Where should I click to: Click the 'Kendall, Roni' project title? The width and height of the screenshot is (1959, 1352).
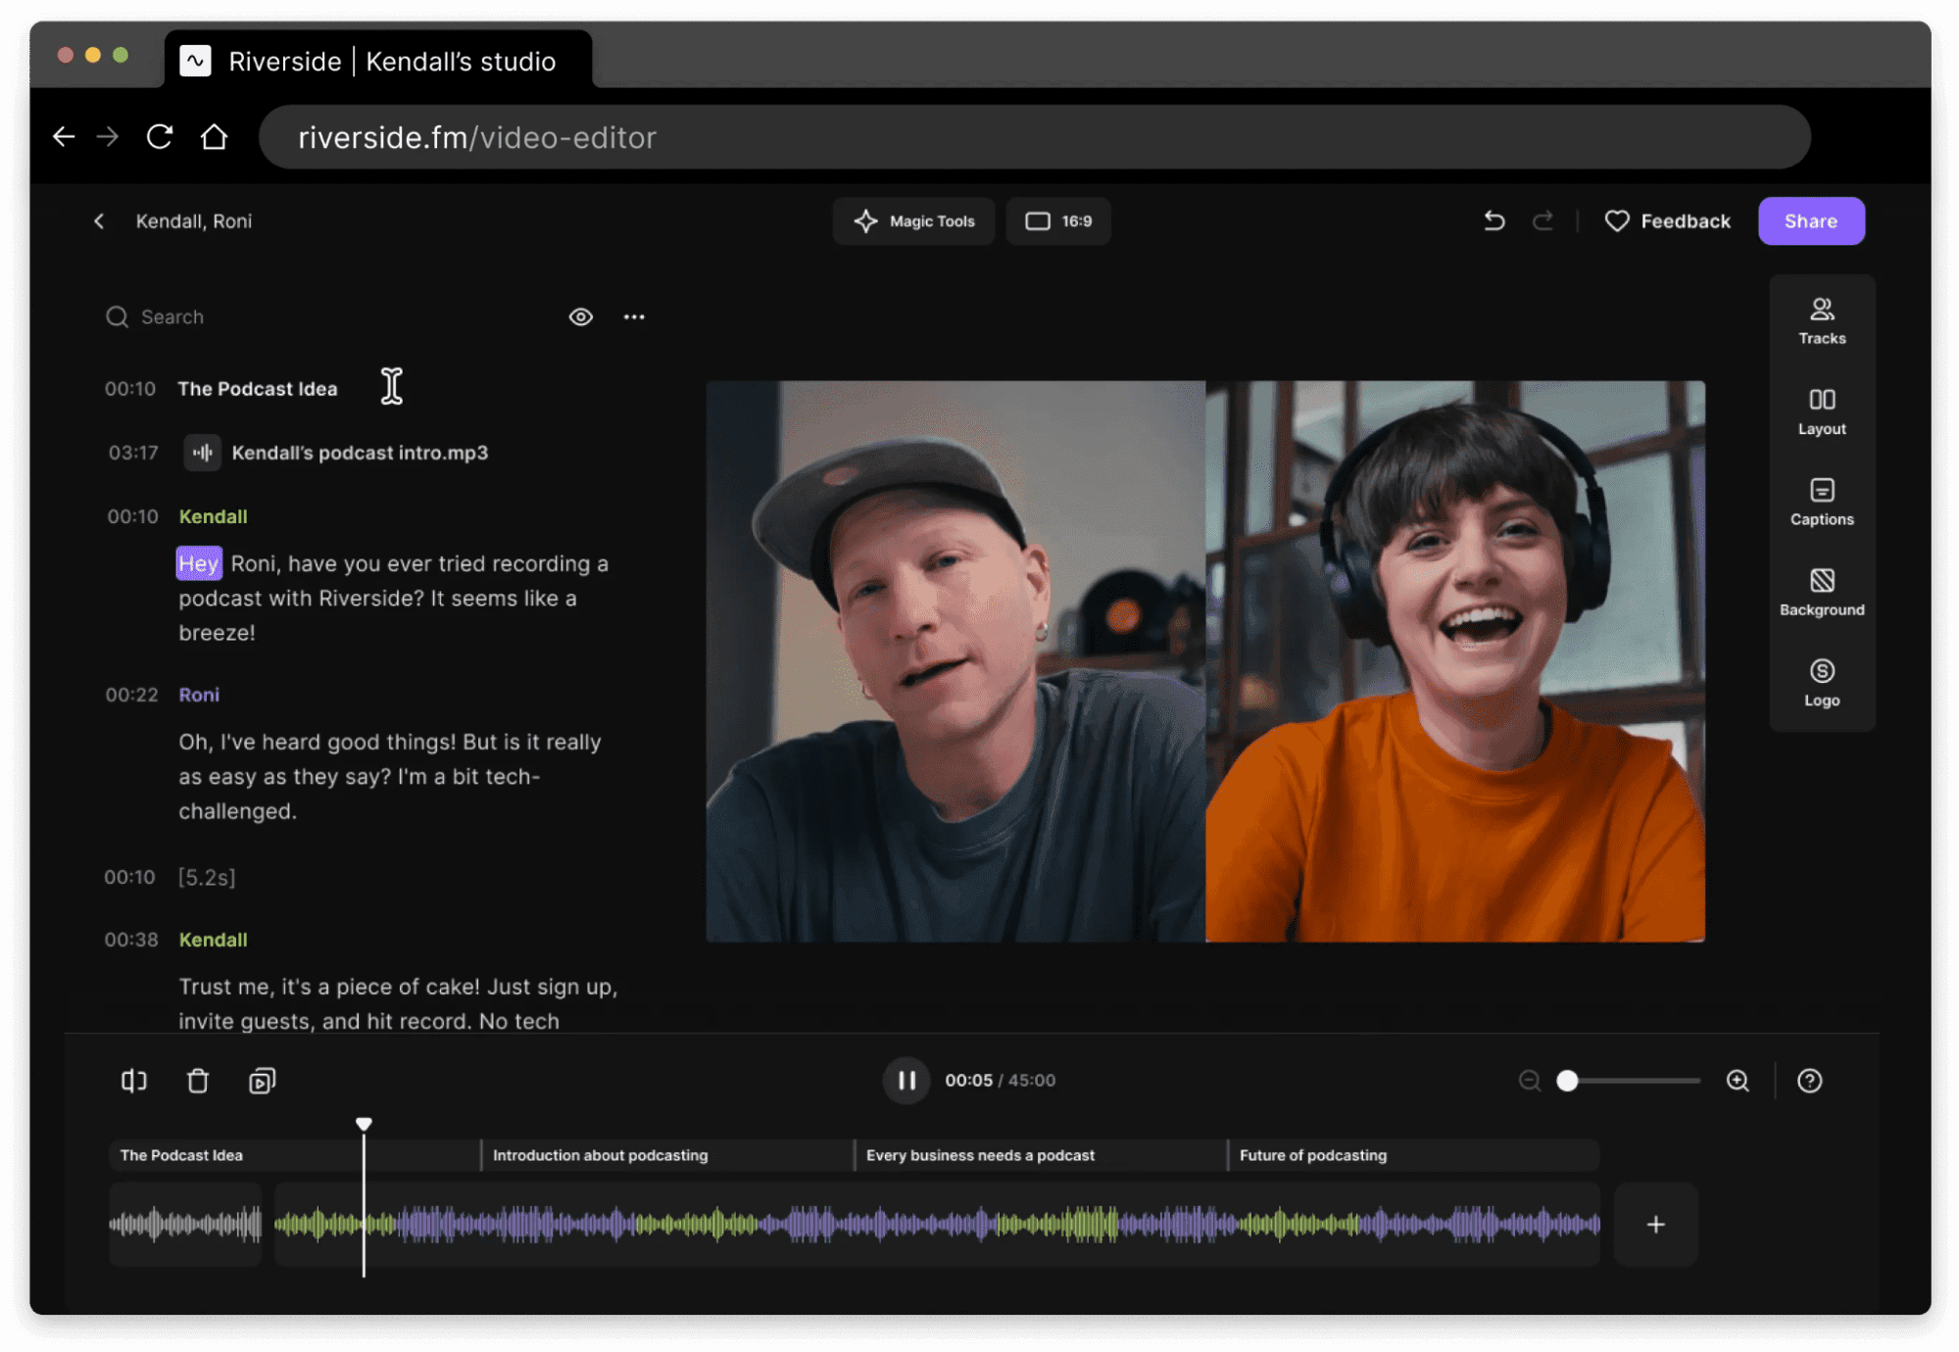193,220
